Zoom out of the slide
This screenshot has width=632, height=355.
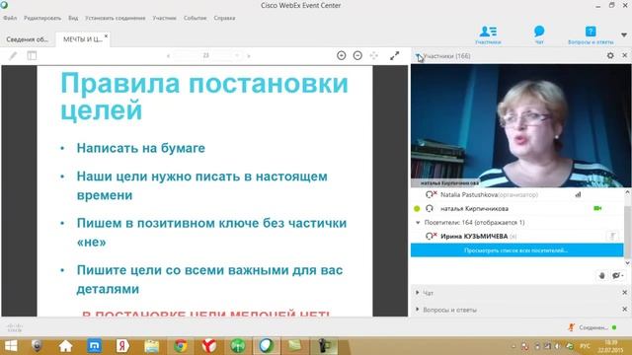(x=357, y=55)
